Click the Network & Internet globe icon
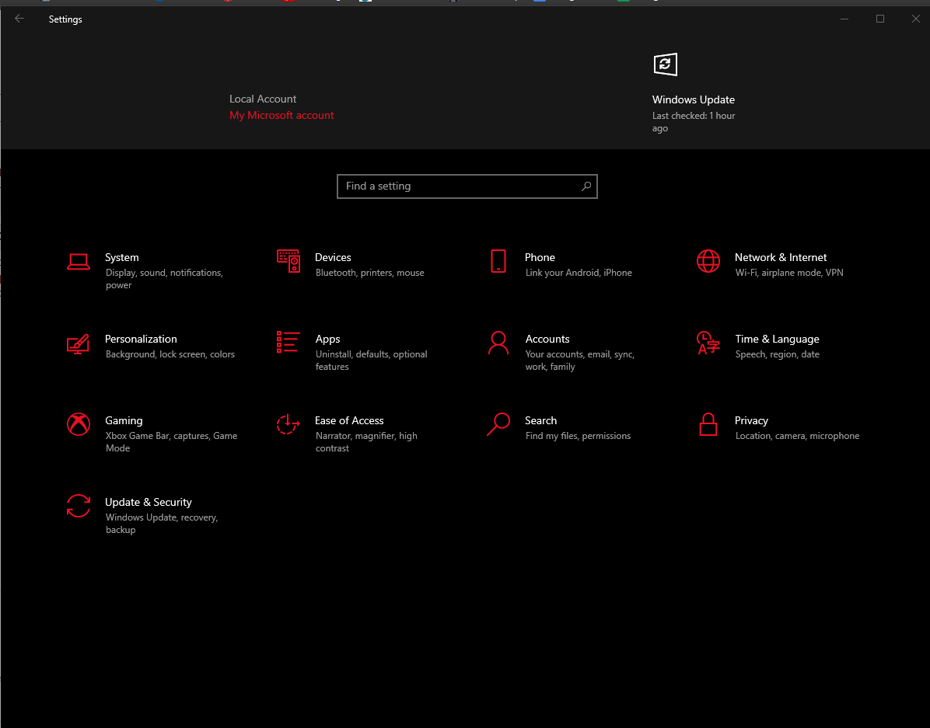The width and height of the screenshot is (930, 728). [708, 261]
